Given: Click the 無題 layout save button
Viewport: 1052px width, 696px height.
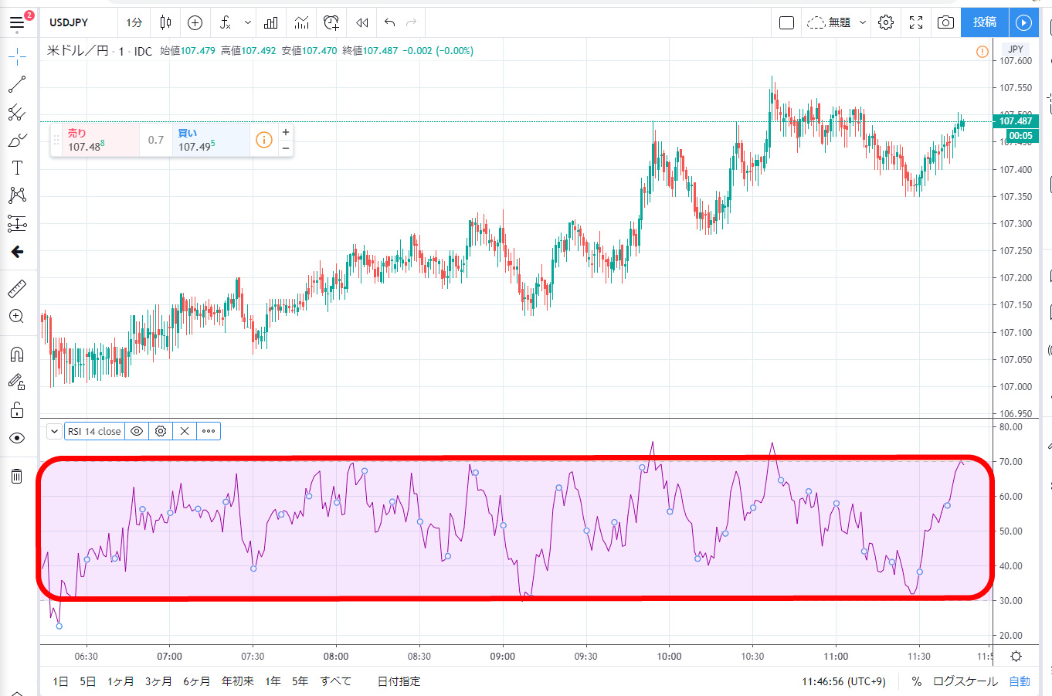Looking at the screenshot, I should (829, 22).
